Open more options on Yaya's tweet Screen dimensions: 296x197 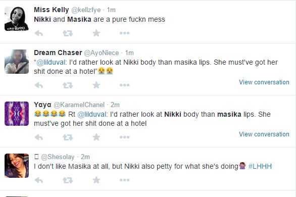pos(125,137)
